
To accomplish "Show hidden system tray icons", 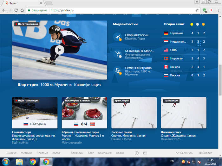I will [178, 162].
